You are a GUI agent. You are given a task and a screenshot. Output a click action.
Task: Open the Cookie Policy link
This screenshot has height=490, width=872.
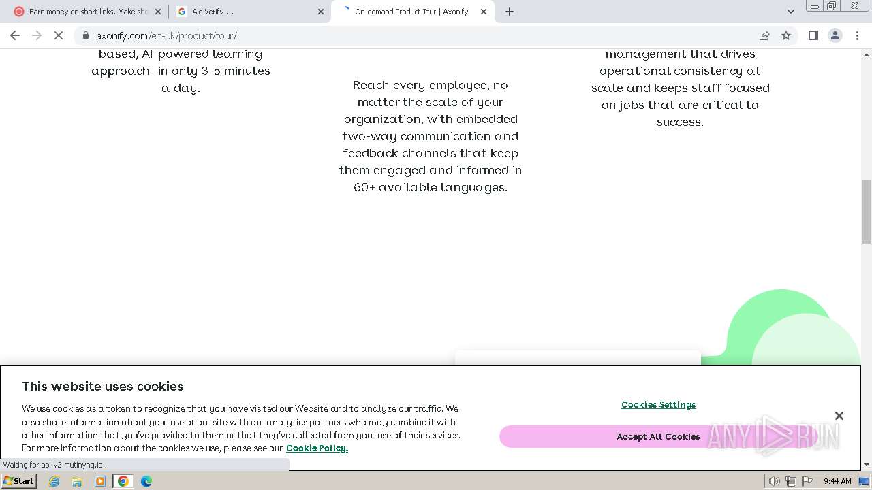317,448
